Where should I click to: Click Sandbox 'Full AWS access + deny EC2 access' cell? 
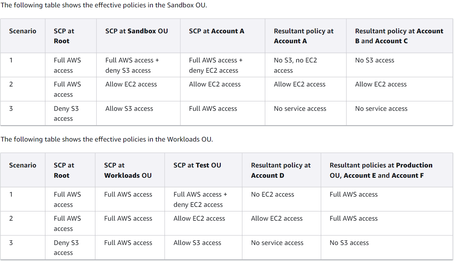click(216, 65)
